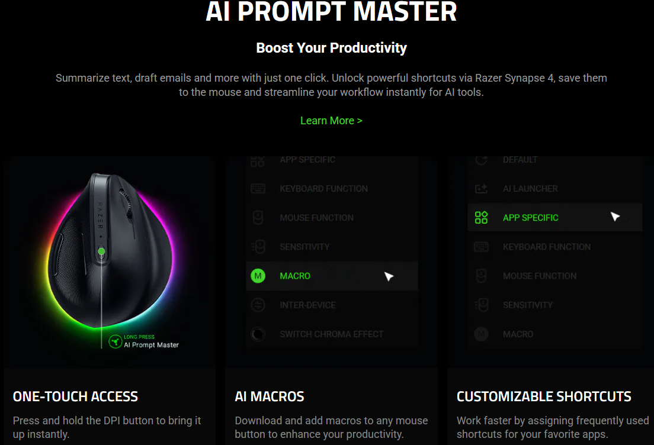
Task: Click the AI Launcher icon
Action: [481, 189]
